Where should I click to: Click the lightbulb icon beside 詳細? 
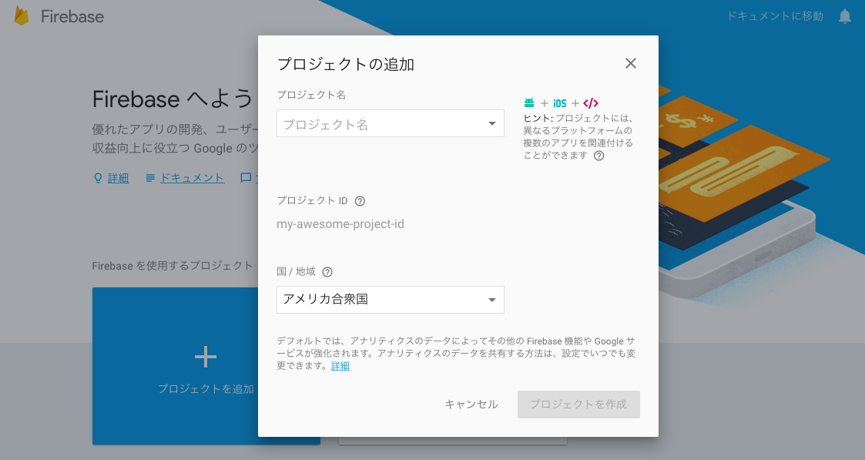pos(96,177)
